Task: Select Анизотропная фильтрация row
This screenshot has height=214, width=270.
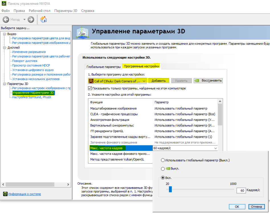Action: pyautogui.click(x=153, y=120)
